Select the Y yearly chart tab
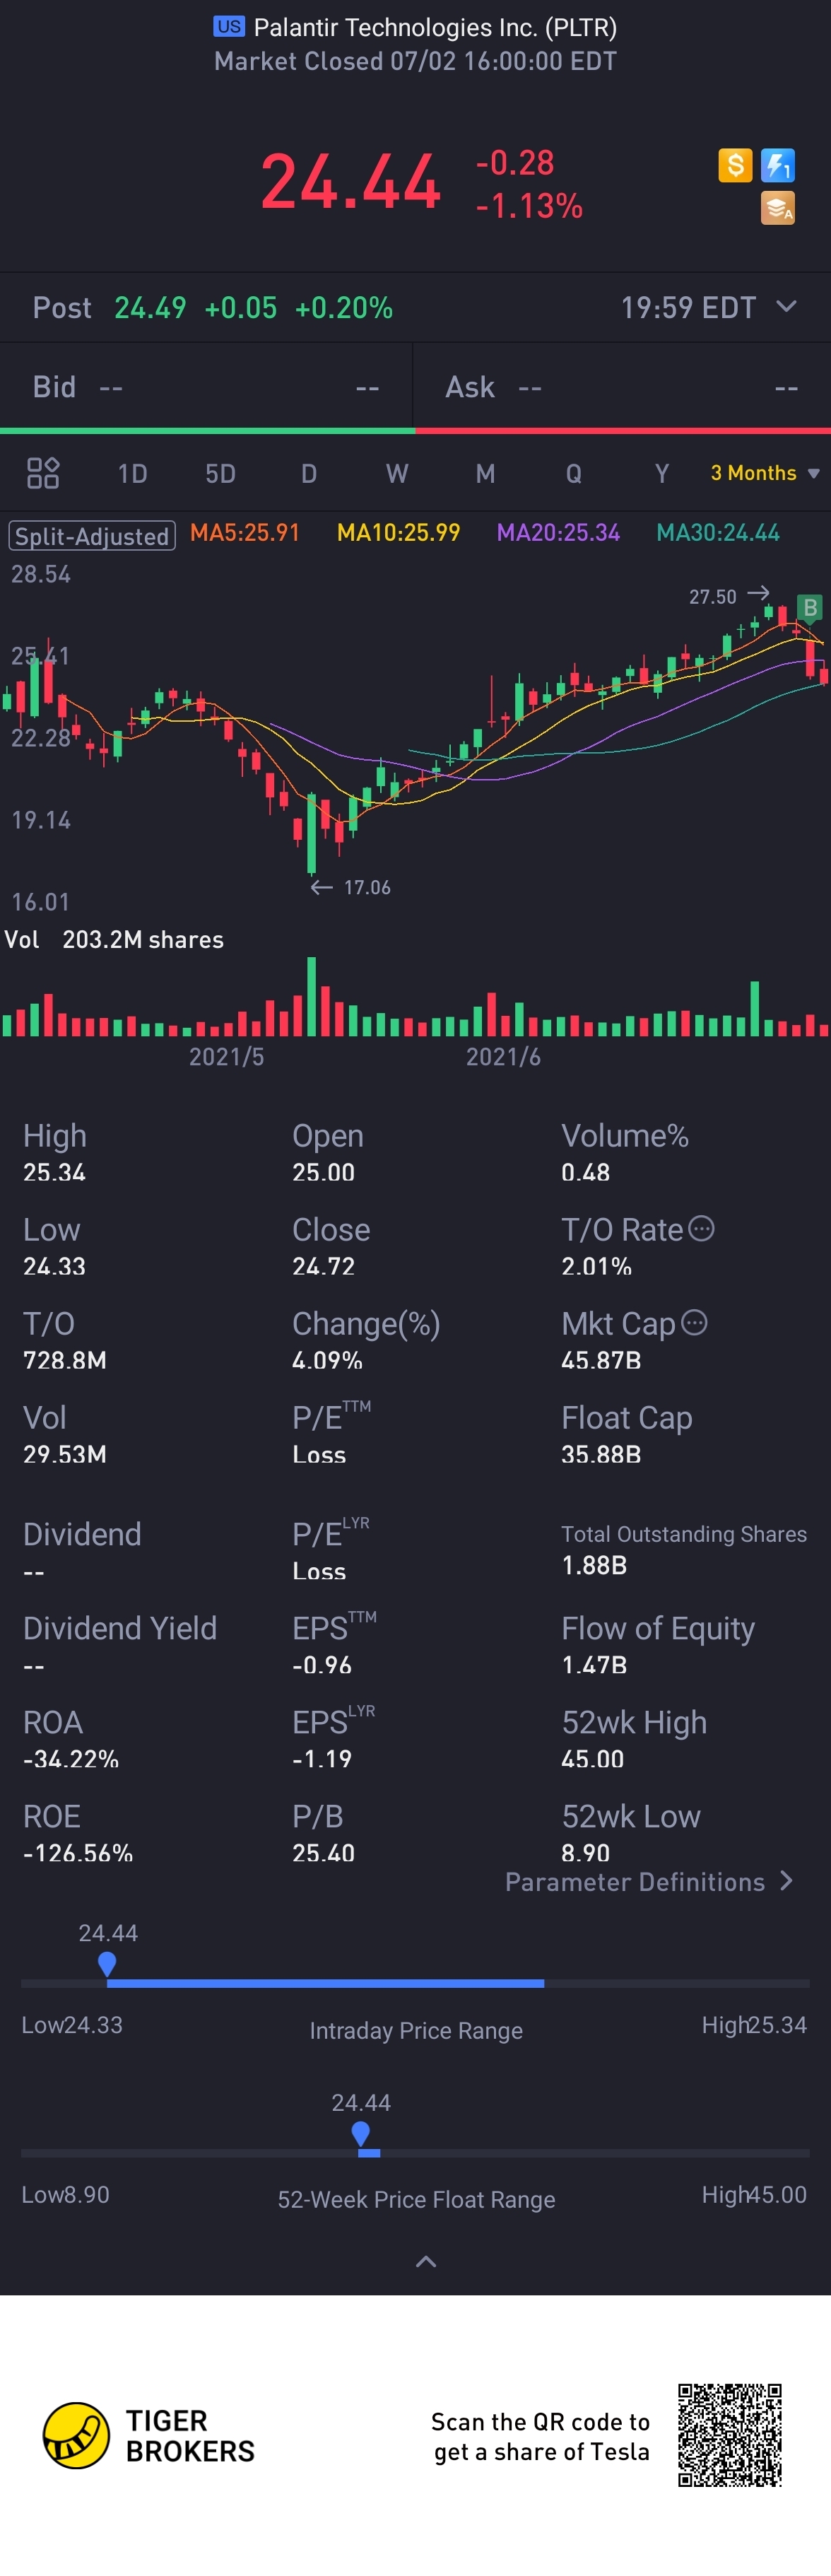 click(661, 474)
